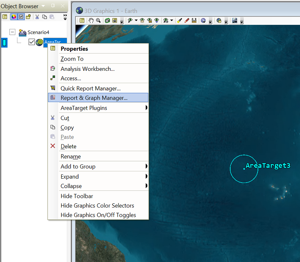Click the globe manager icon
This screenshot has width=300, height=262.
coord(203,20)
